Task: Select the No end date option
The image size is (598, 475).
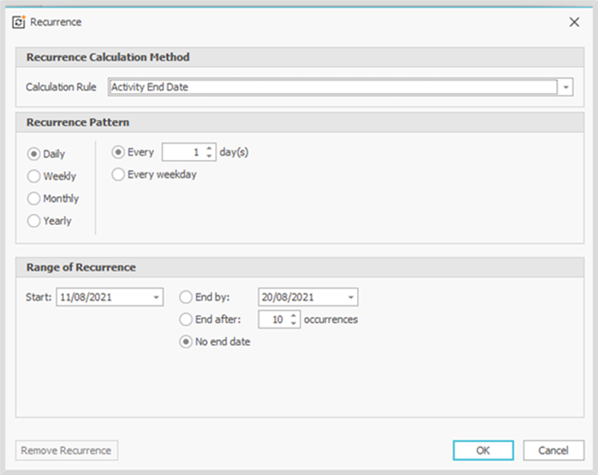Action: (186, 342)
